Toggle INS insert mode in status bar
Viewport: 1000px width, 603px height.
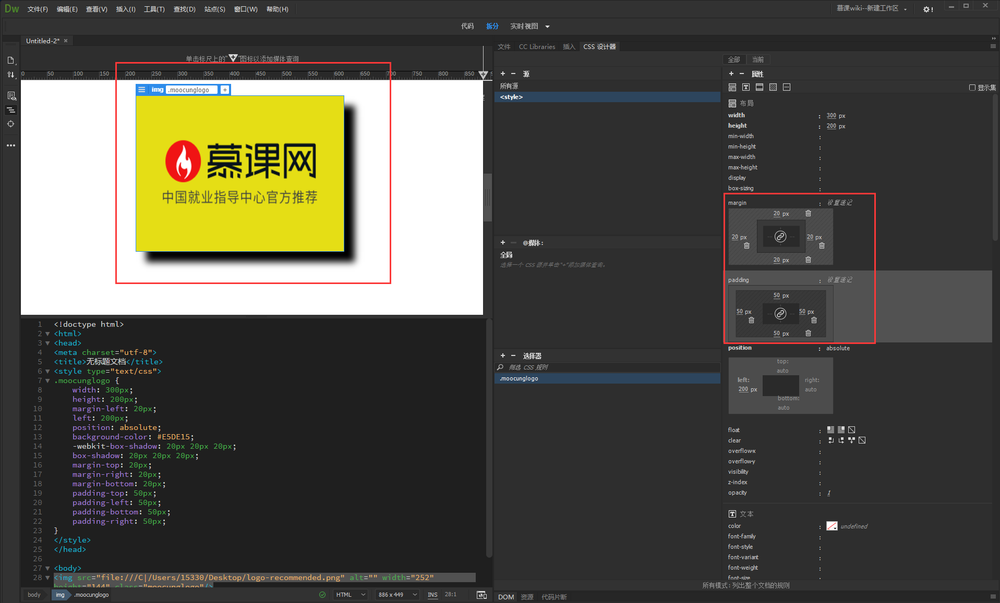coord(432,595)
